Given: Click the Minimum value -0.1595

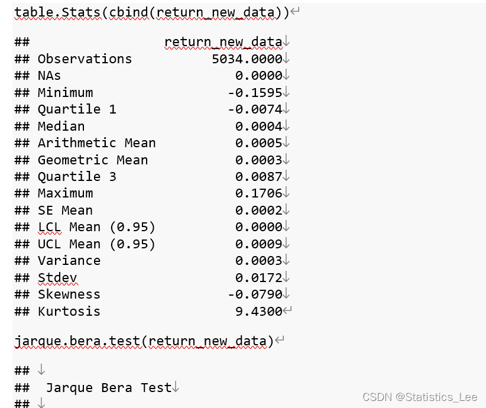Looking at the screenshot, I should point(255,93).
